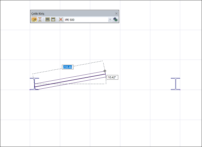Click the crosshair at the beam end point
The image size is (202, 147).
click(x=105, y=71)
